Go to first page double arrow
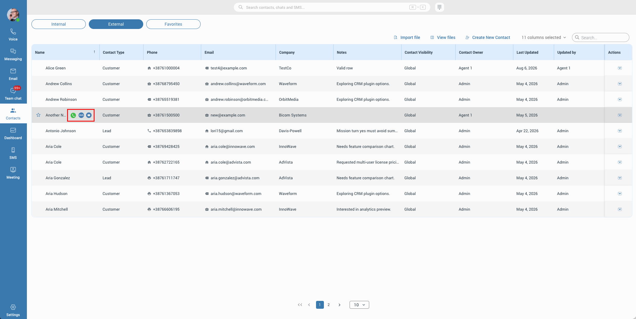The height and width of the screenshot is (319, 636). (300, 305)
